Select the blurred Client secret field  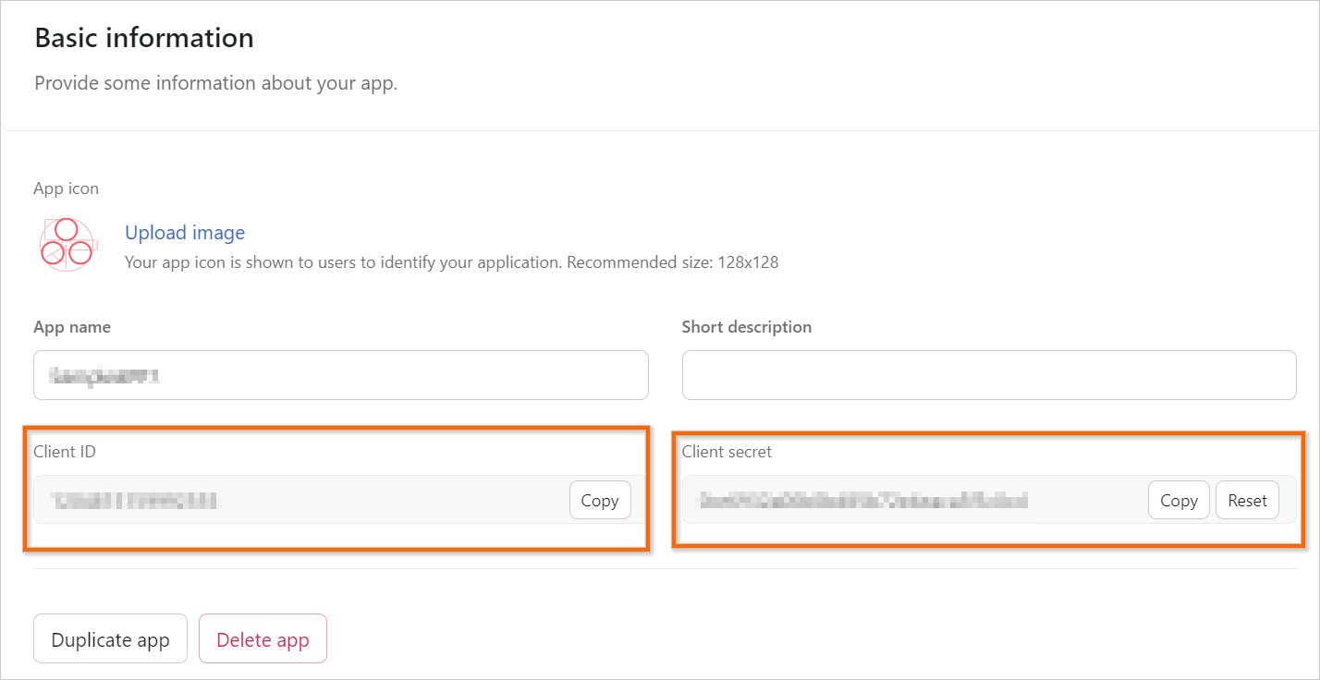click(989, 500)
